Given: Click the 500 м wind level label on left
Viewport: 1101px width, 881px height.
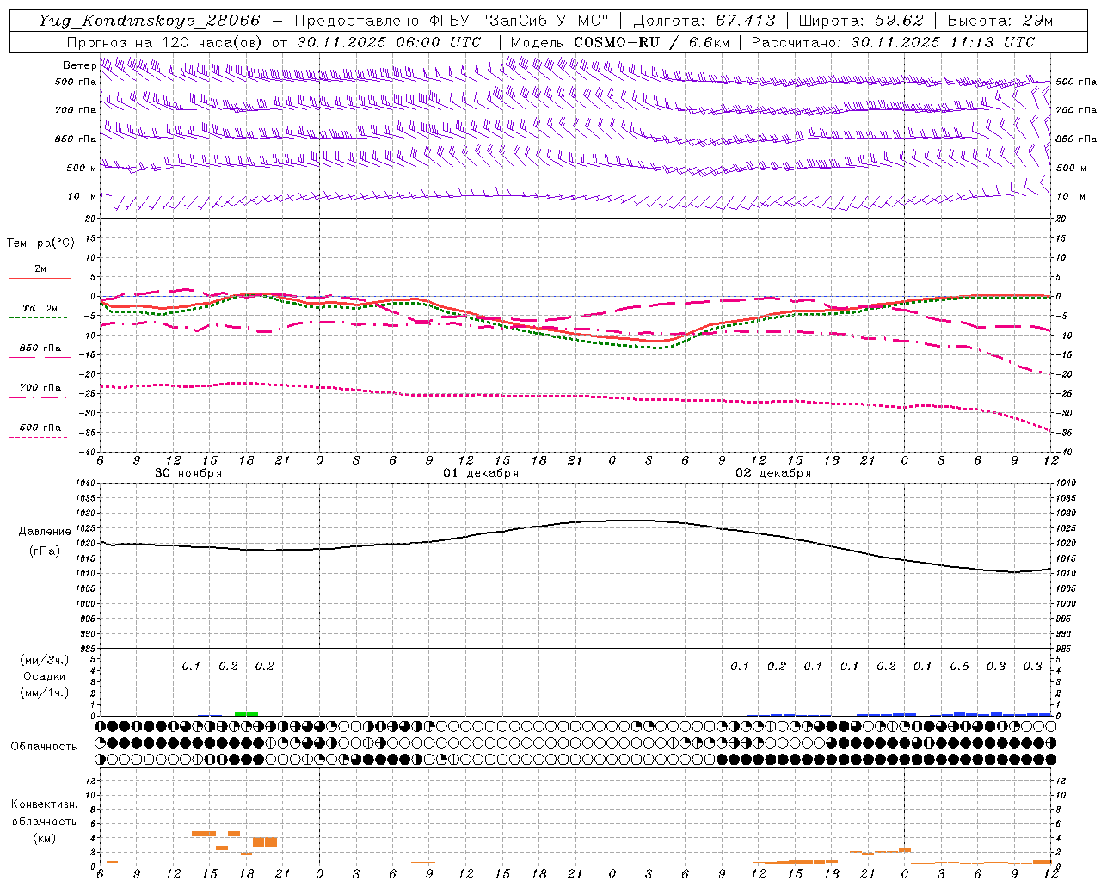Looking at the screenshot, I should [x=82, y=168].
